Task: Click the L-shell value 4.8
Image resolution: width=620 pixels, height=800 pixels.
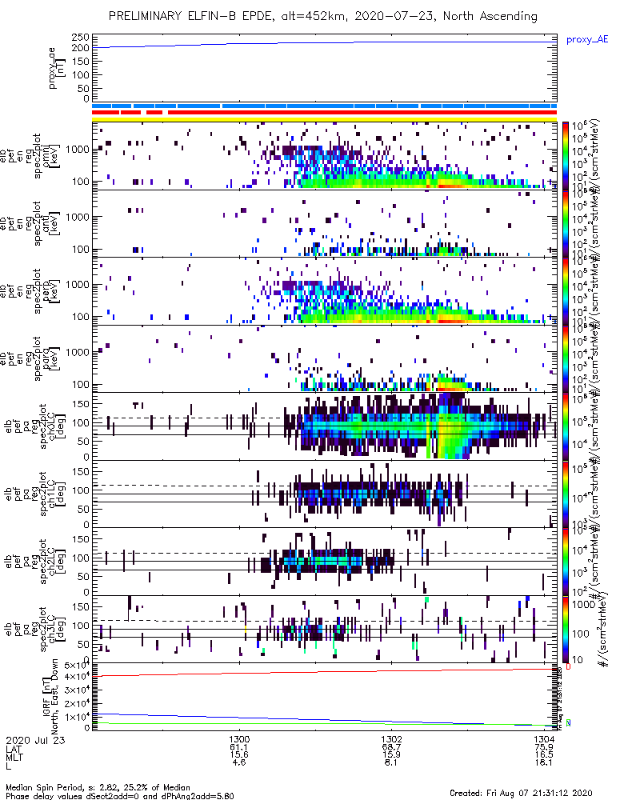Action: (239, 762)
